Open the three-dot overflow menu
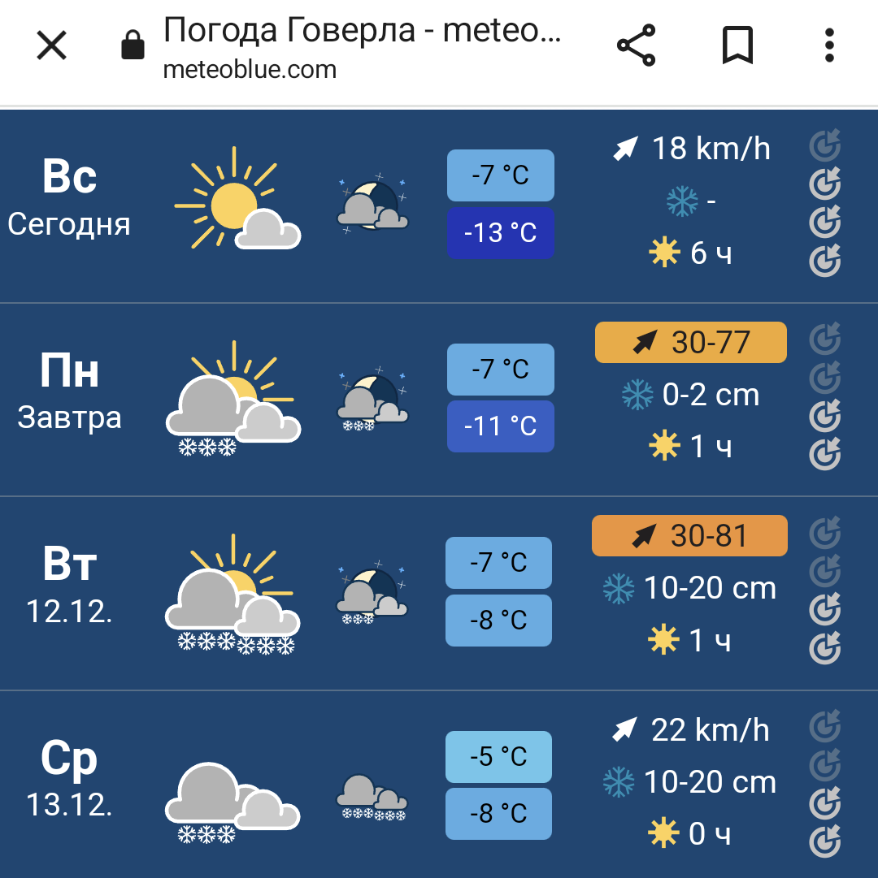The image size is (878, 878). (x=829, y=45)
